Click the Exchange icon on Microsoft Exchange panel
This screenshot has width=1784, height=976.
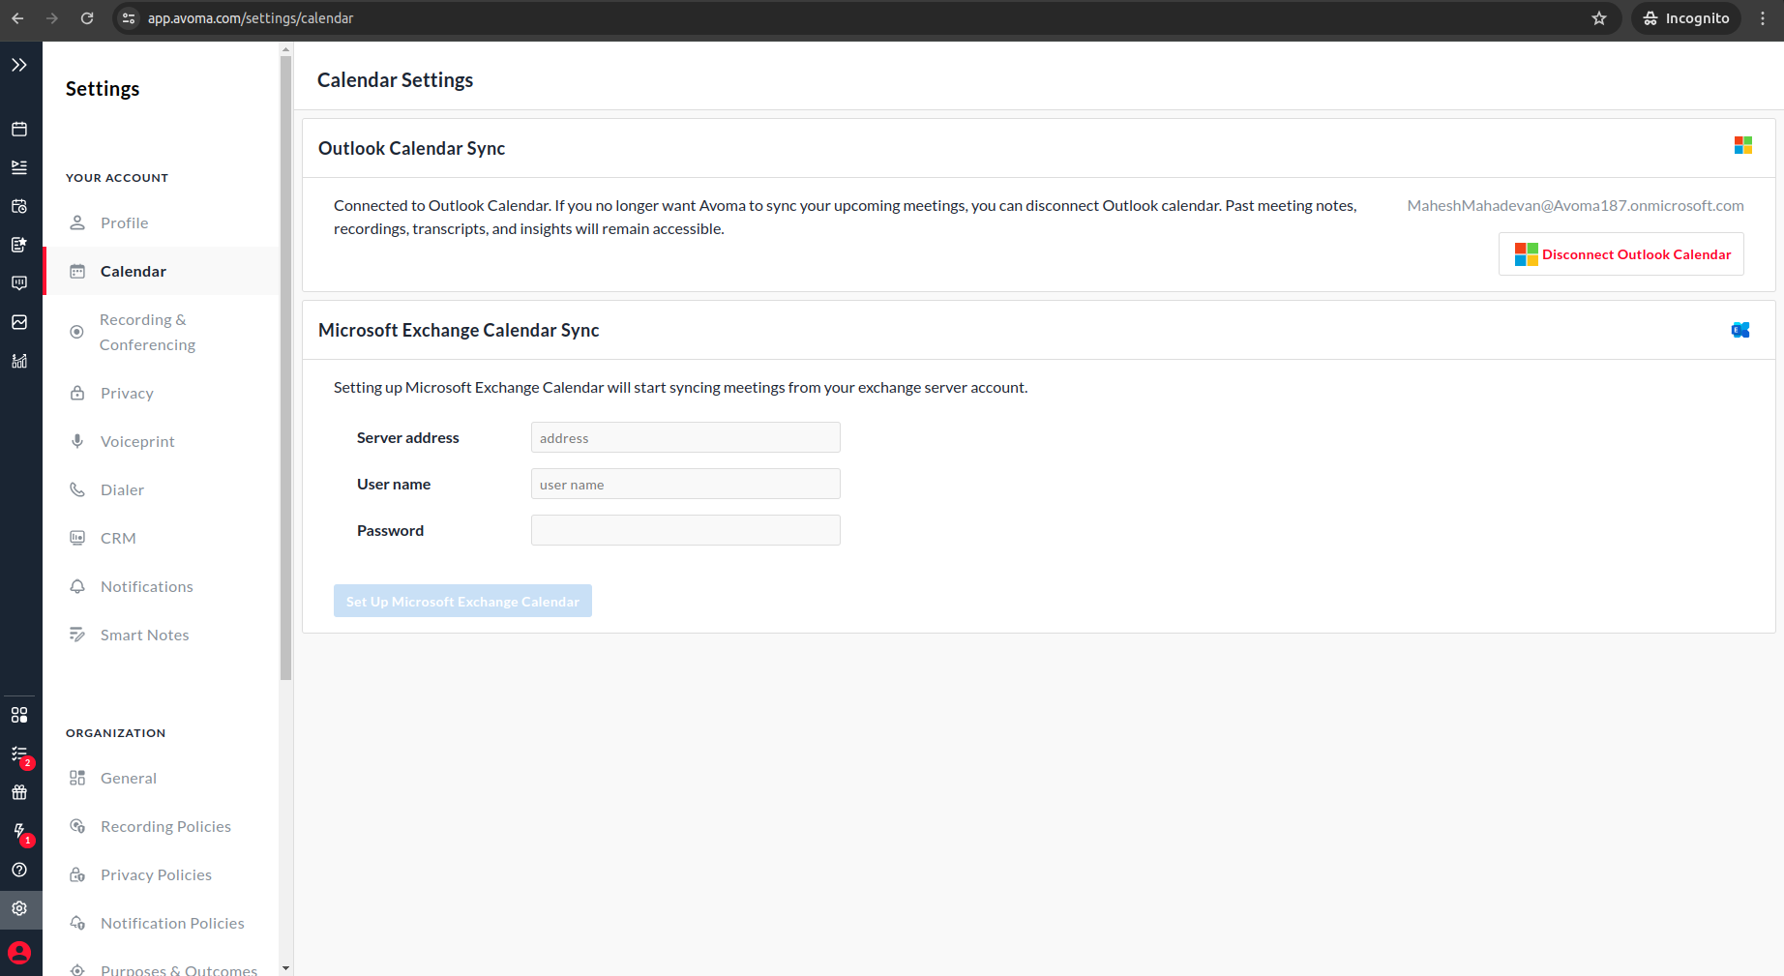1740,330
